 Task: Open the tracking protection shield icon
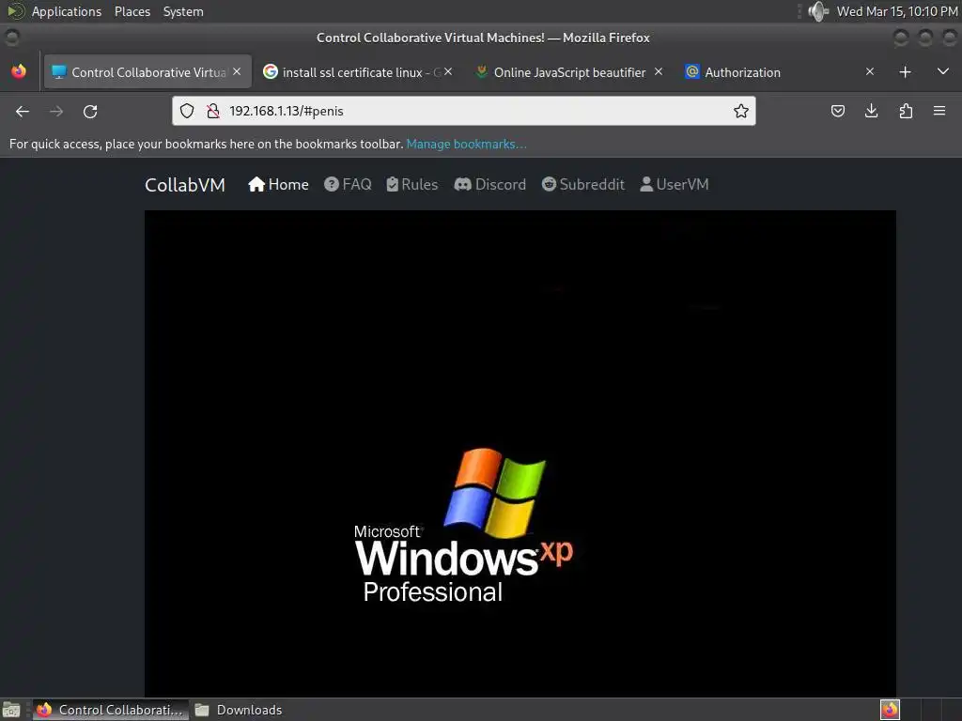187,111
